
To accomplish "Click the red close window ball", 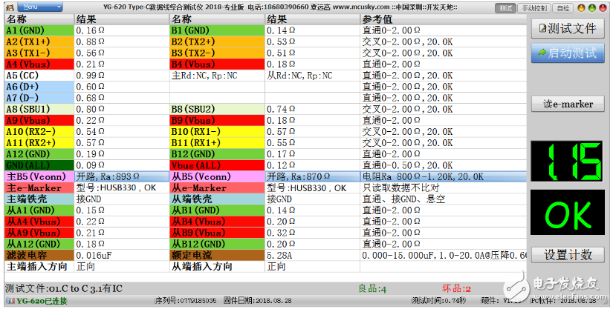I will 603,8.
